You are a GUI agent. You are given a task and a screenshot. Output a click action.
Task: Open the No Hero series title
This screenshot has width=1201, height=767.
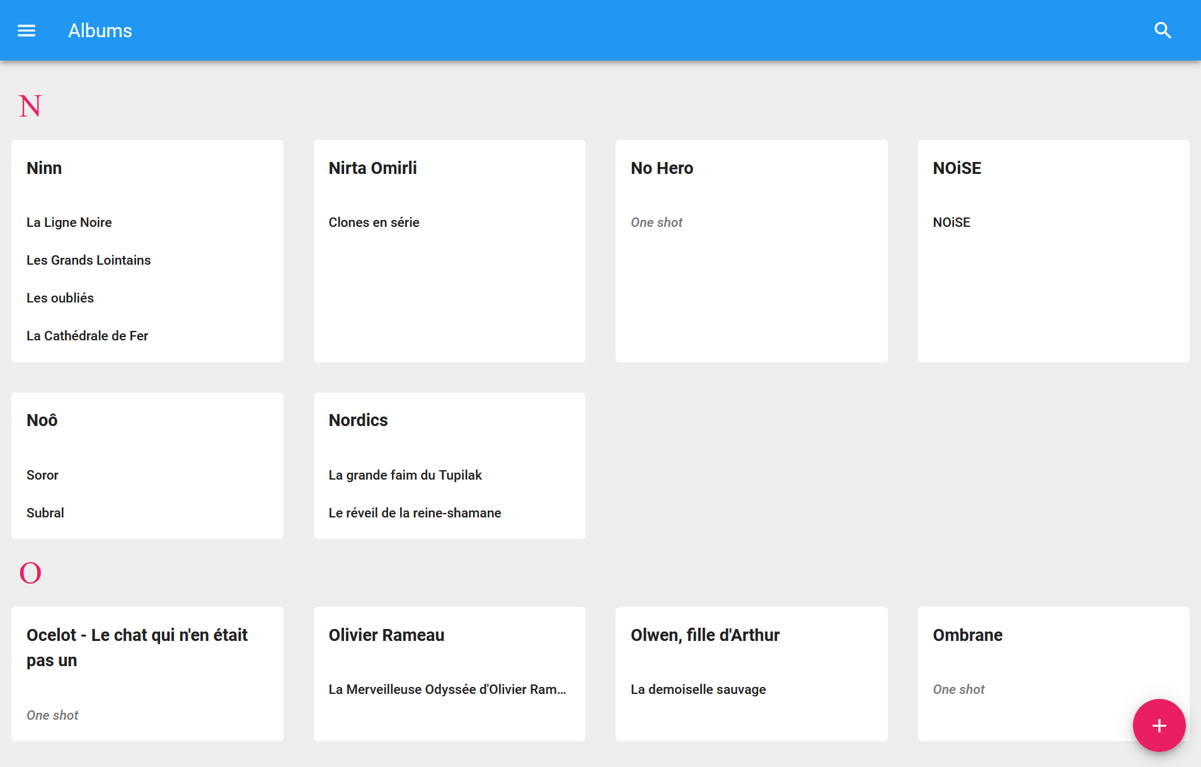662,168
